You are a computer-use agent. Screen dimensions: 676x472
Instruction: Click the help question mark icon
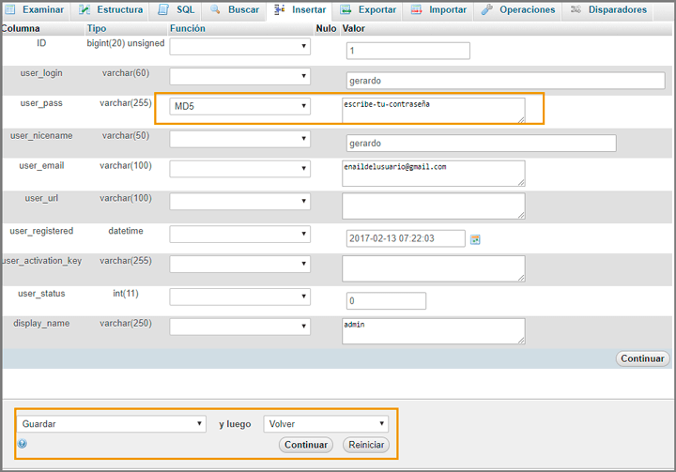[22, 444]
